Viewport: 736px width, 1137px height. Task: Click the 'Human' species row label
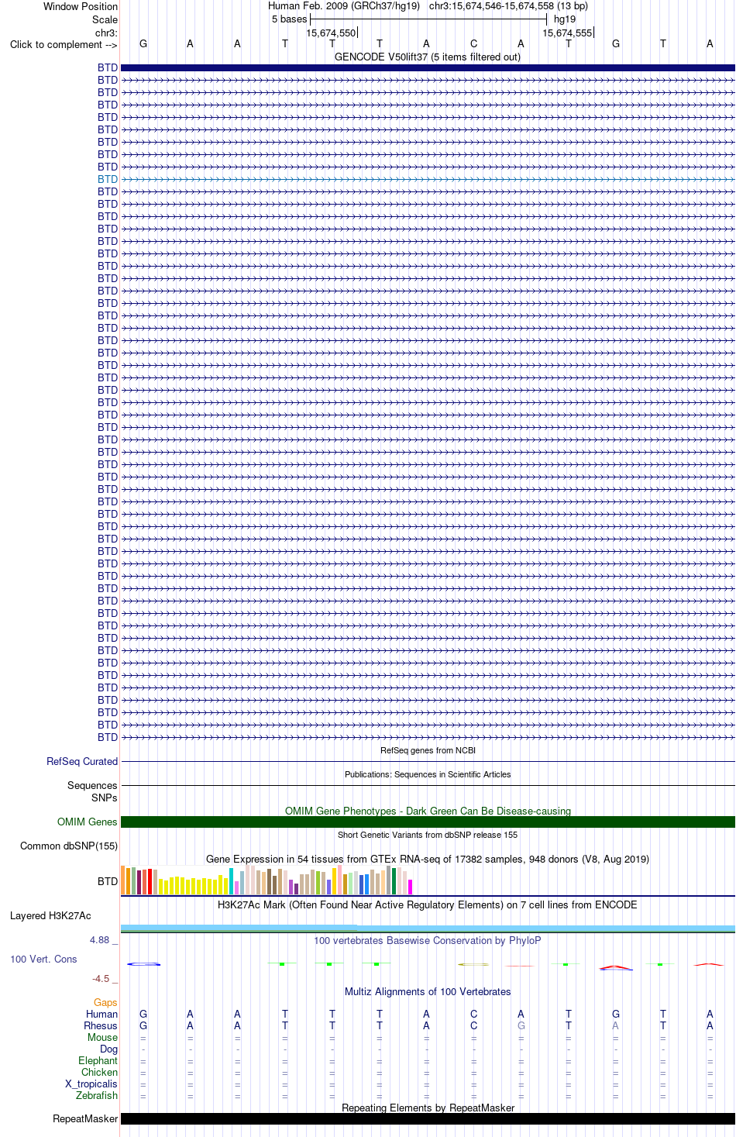101,1014
